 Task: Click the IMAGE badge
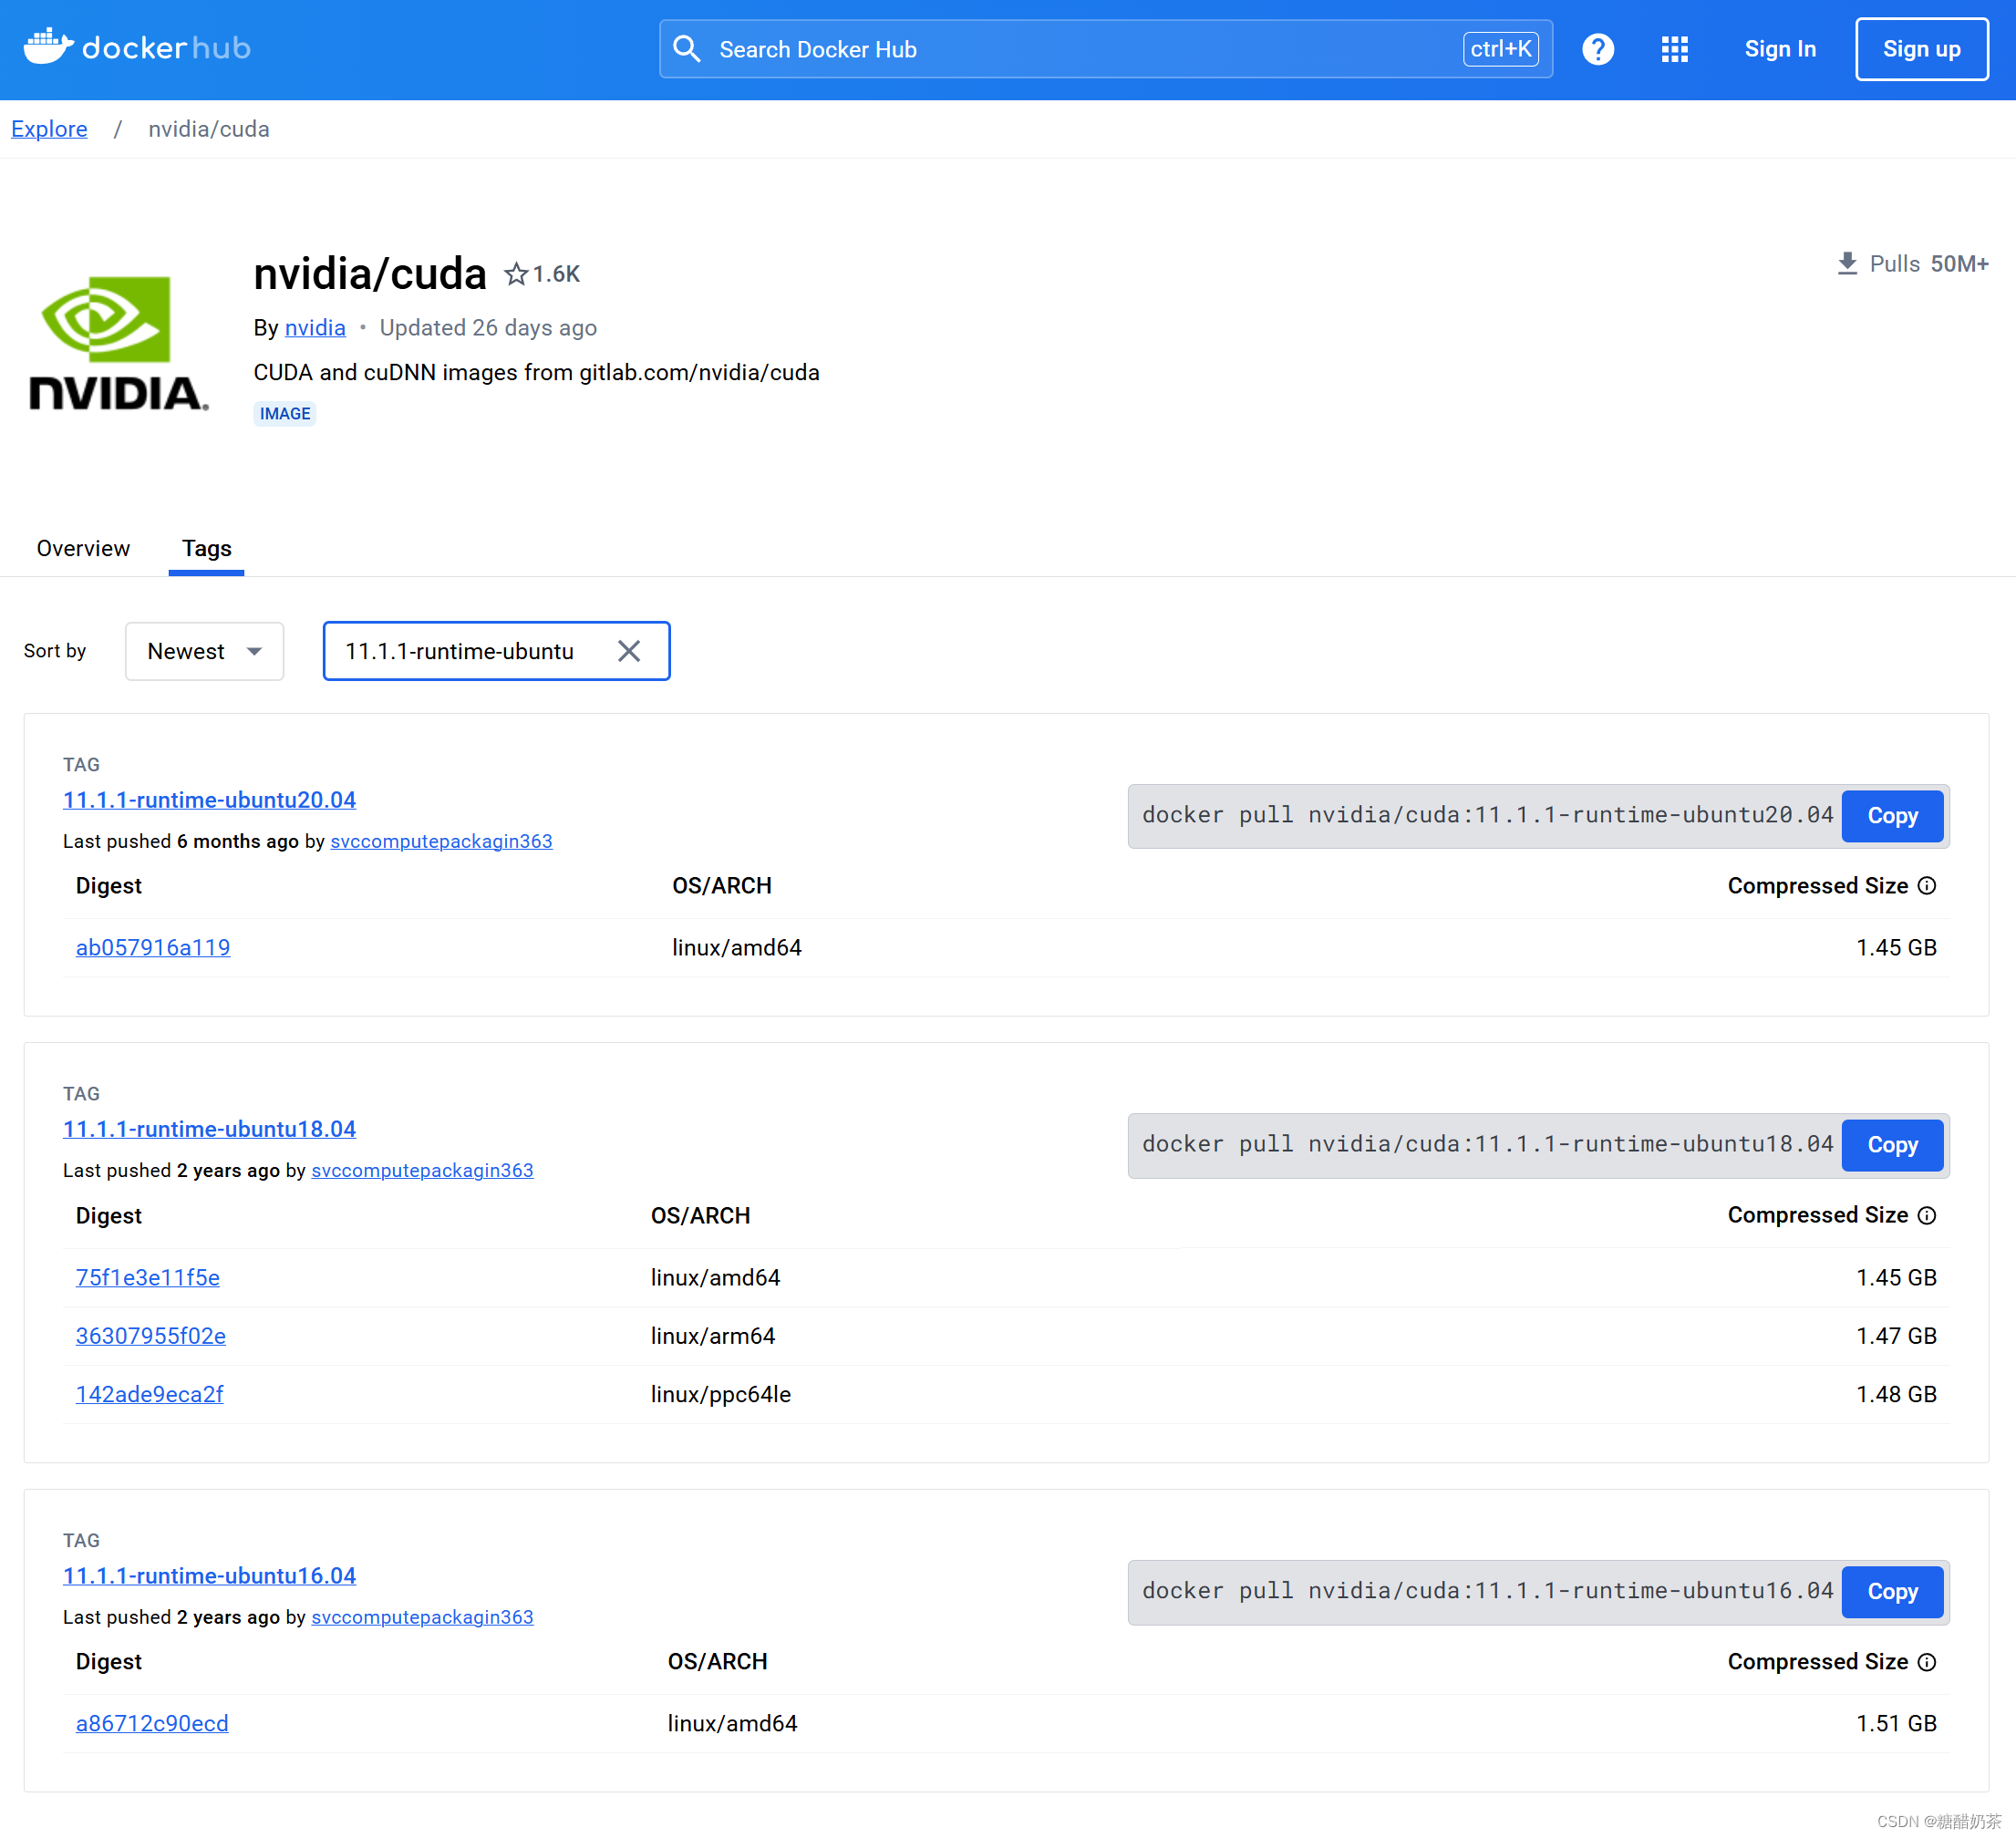click(x=285, y=413)
